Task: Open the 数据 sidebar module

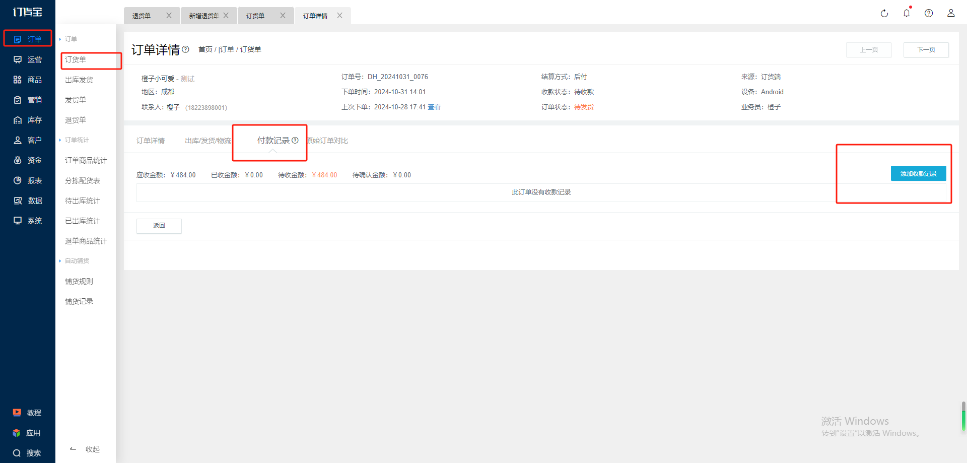Action: pos(28,201)
